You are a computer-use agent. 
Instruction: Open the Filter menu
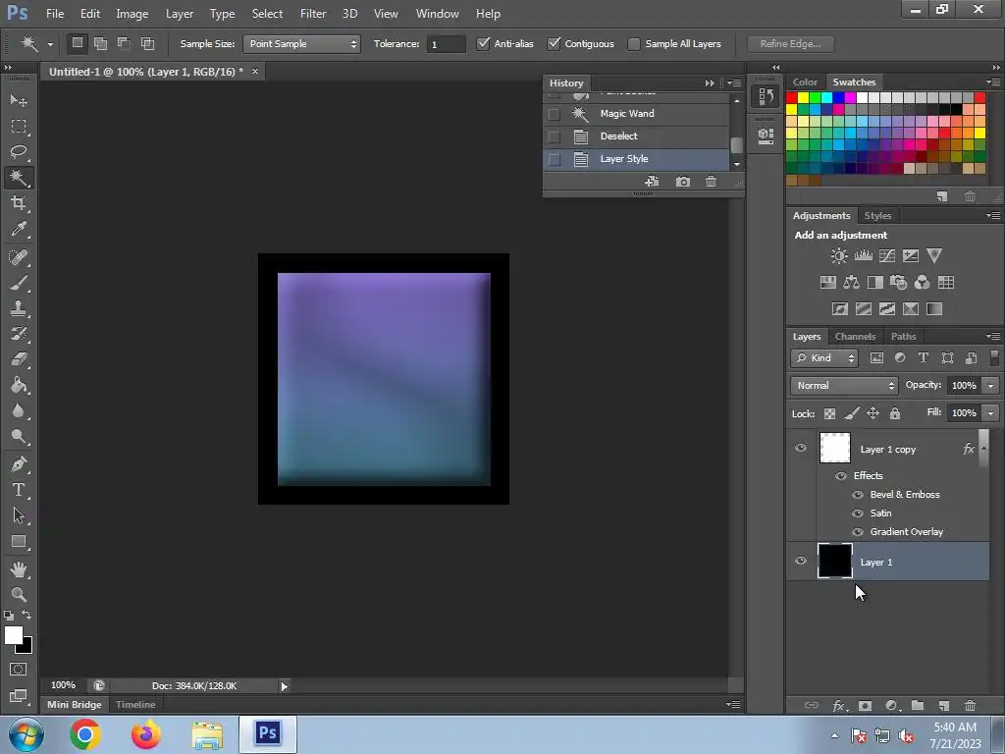point(313,14)
